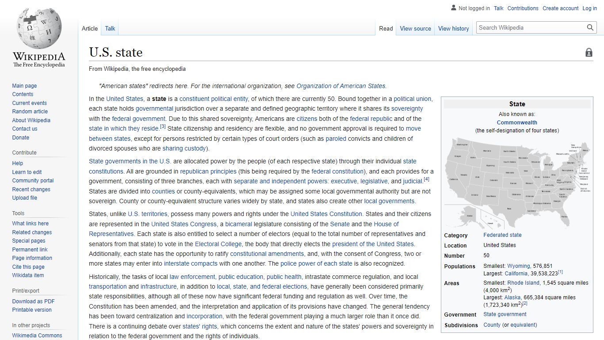
Task: Follow the political union link
Action: (x=413, y=99)
